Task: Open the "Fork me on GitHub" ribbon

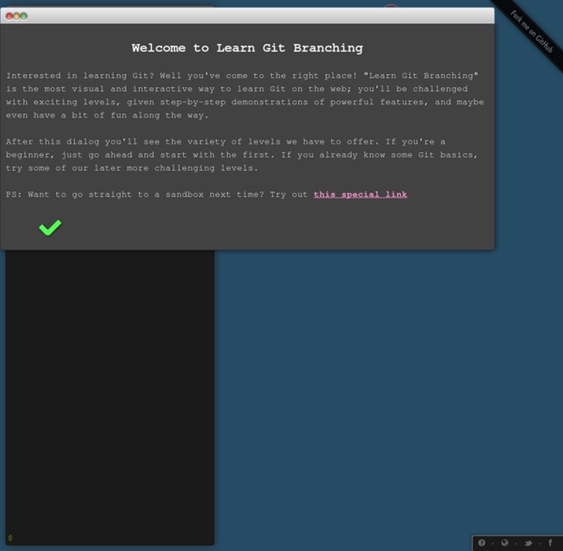Action: [531, 32]
